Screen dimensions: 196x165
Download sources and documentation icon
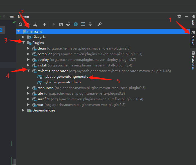coord(35,24)
